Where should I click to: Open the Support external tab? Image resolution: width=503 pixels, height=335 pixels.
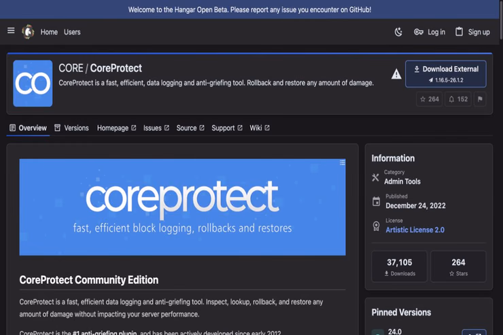point(227,128)
